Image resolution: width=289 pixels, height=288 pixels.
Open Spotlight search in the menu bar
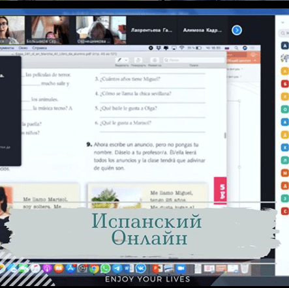(236, 48)
